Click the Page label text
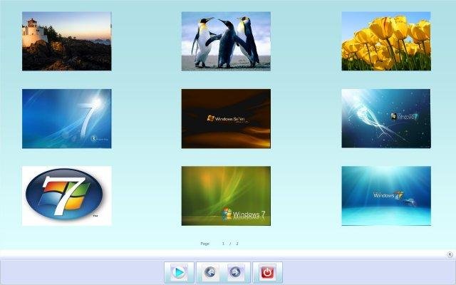Viewport: 456px width, 285px height. coord(204,244)
